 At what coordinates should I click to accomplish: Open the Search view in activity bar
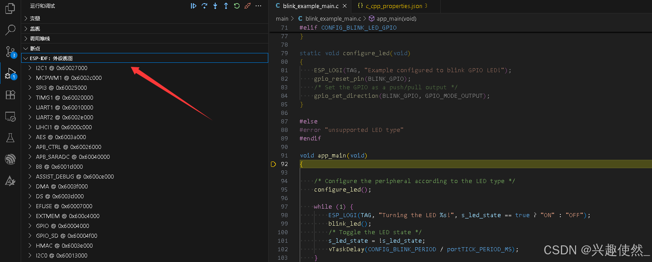[x=10, y=30]
